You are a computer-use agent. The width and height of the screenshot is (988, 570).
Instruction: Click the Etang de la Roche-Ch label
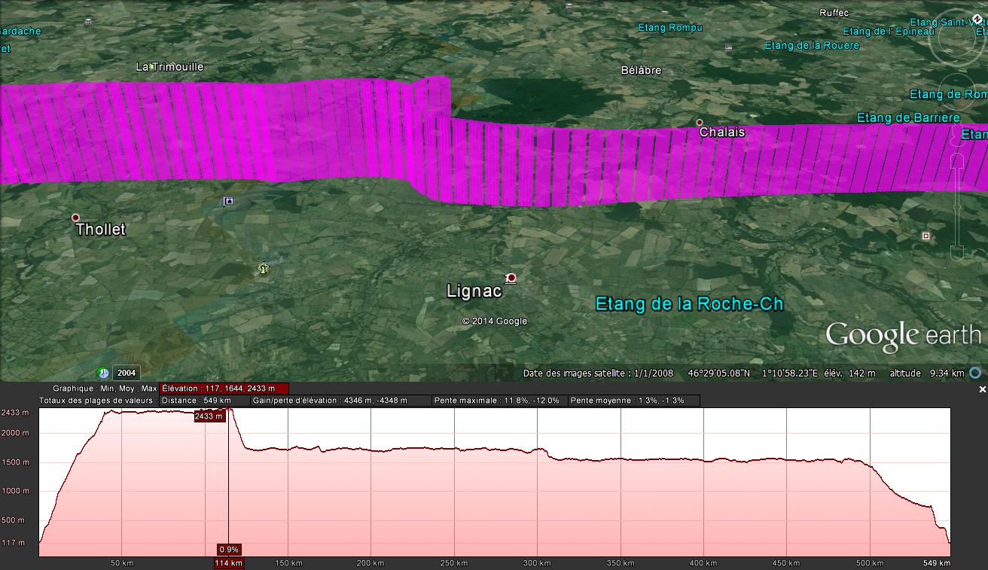click(x=689, y=303)
